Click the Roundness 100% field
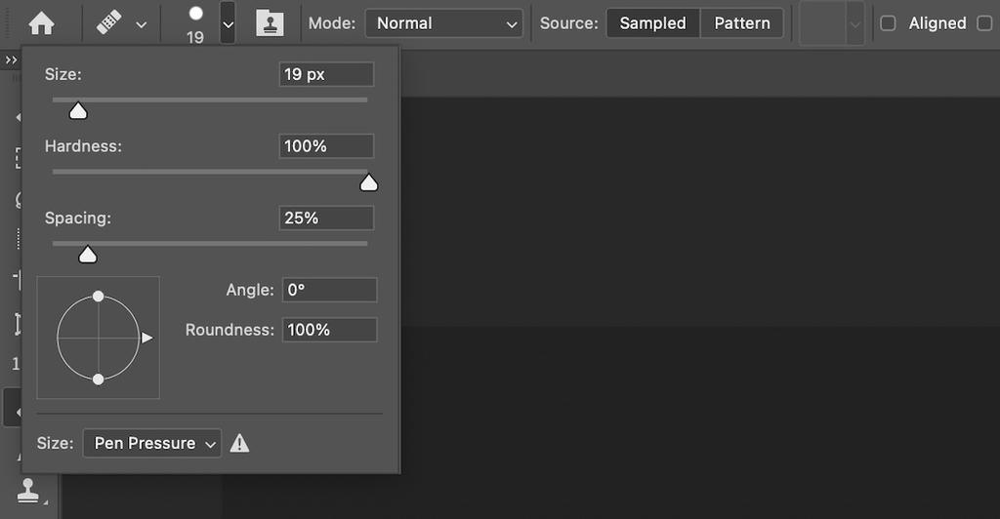Screen dimensions: 1000x519 click(329, 330)
